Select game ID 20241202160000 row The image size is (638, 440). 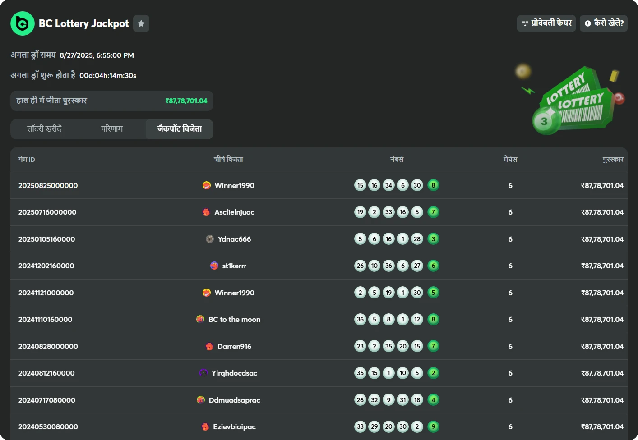(x=46, y=266)
